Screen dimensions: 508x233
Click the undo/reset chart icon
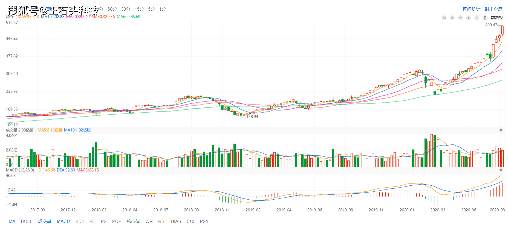point(444,18)
